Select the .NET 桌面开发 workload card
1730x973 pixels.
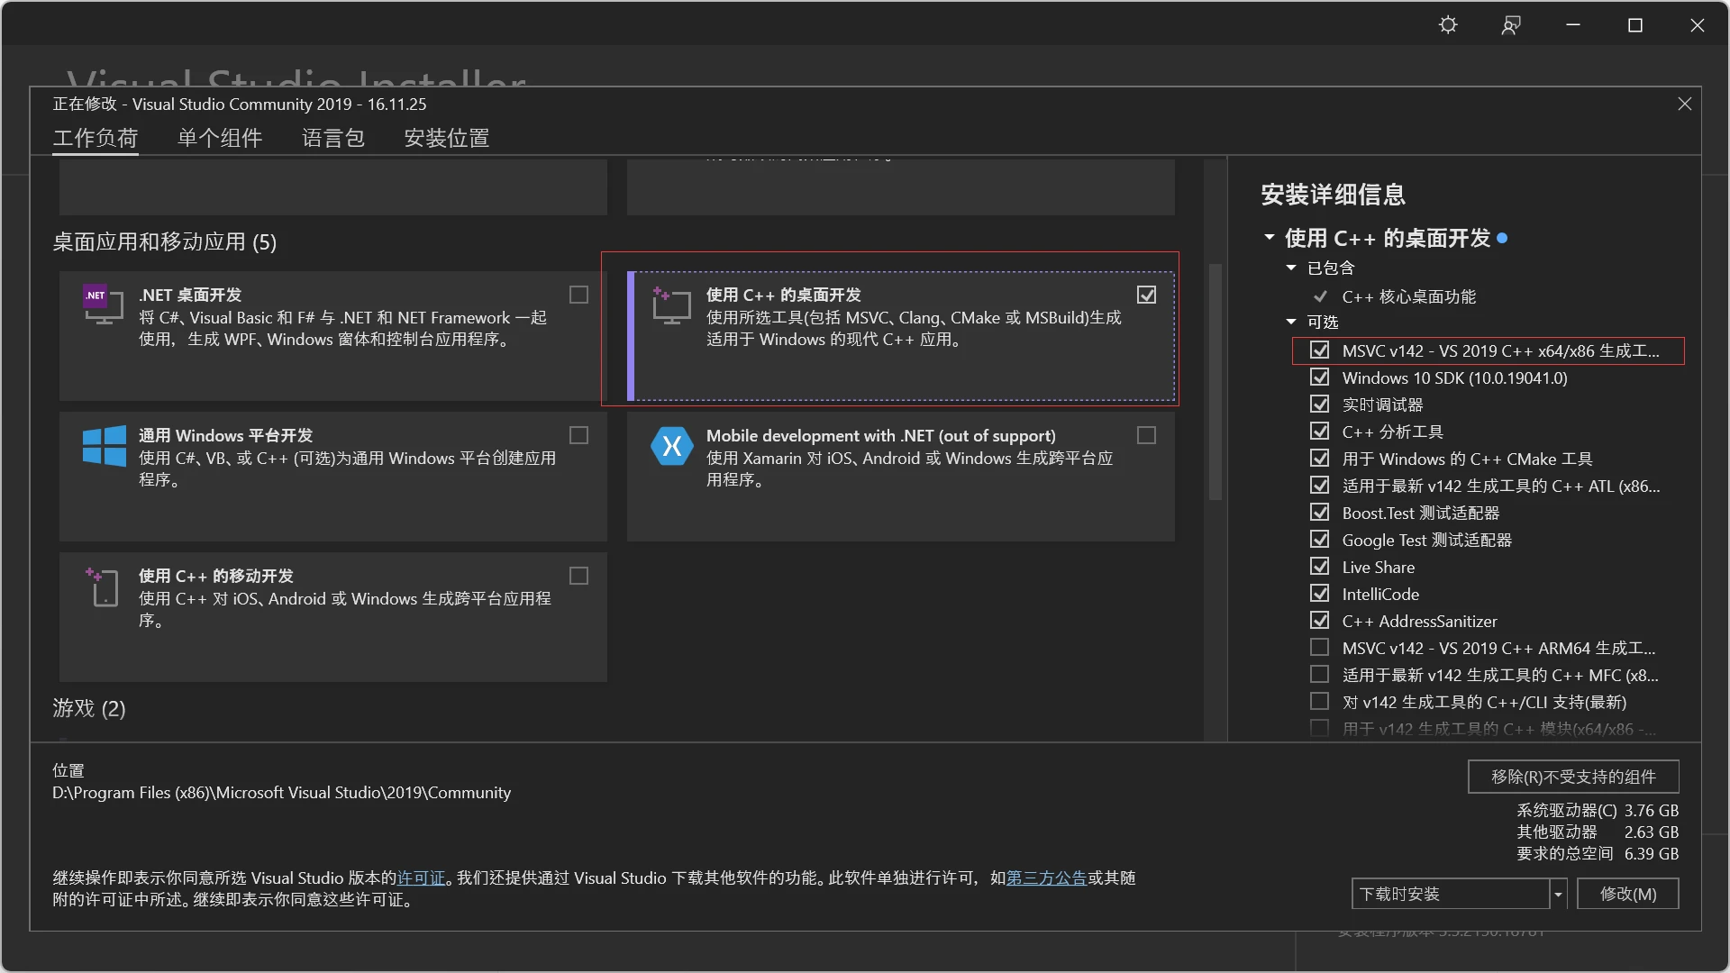[333, 336]
